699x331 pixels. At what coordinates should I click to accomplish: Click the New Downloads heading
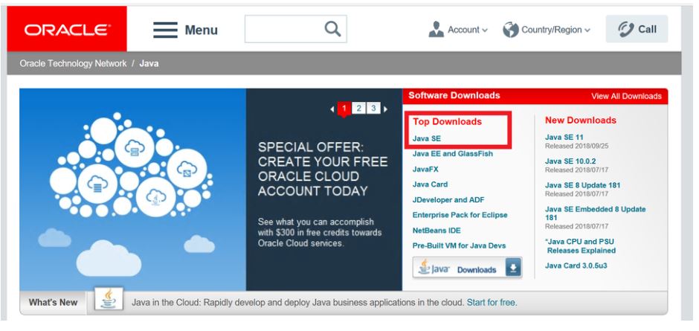click(581, 120)
